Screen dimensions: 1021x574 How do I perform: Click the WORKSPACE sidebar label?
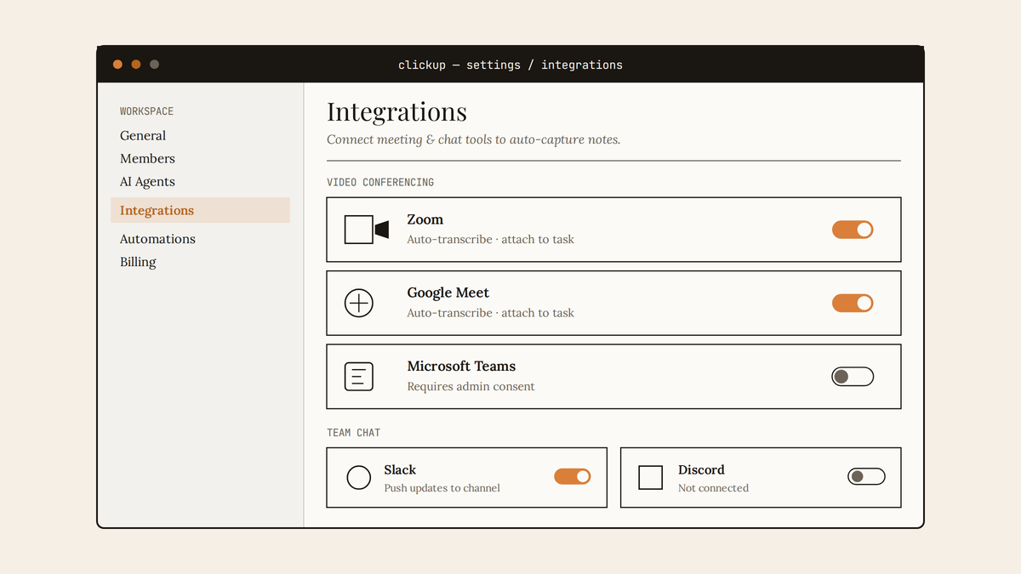(146, 111)
